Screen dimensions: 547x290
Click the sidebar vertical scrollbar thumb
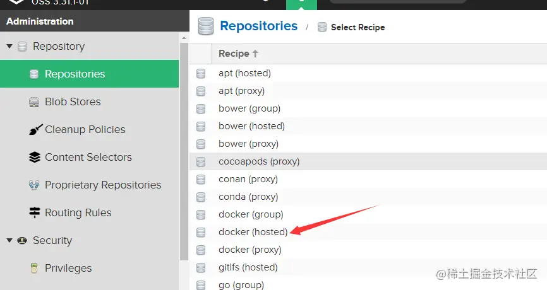(x=184, y=151)
